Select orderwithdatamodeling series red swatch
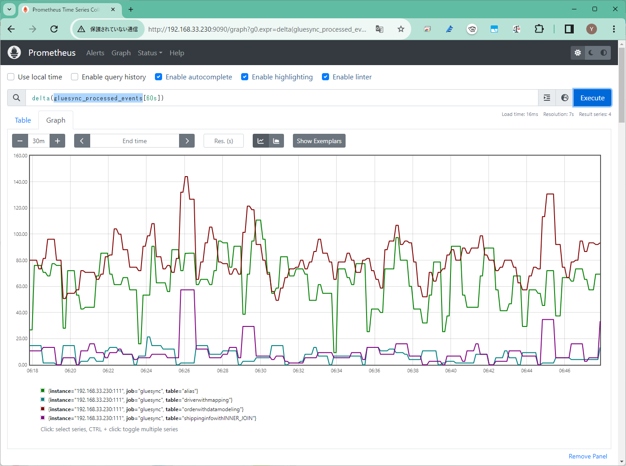Viewport: 626px width, 466px height. click(x=43, y=409)
